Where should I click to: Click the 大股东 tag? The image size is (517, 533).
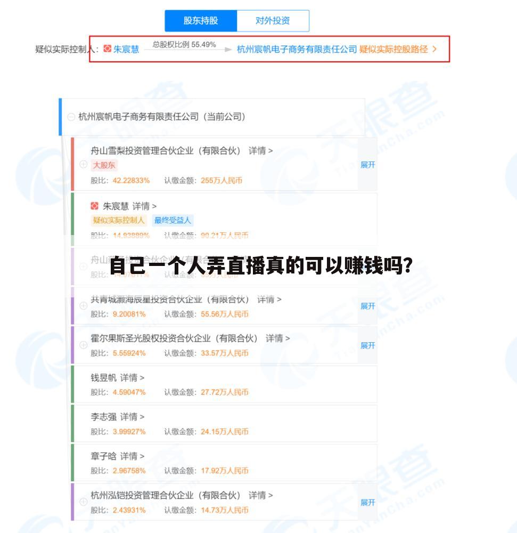point(104,165)
